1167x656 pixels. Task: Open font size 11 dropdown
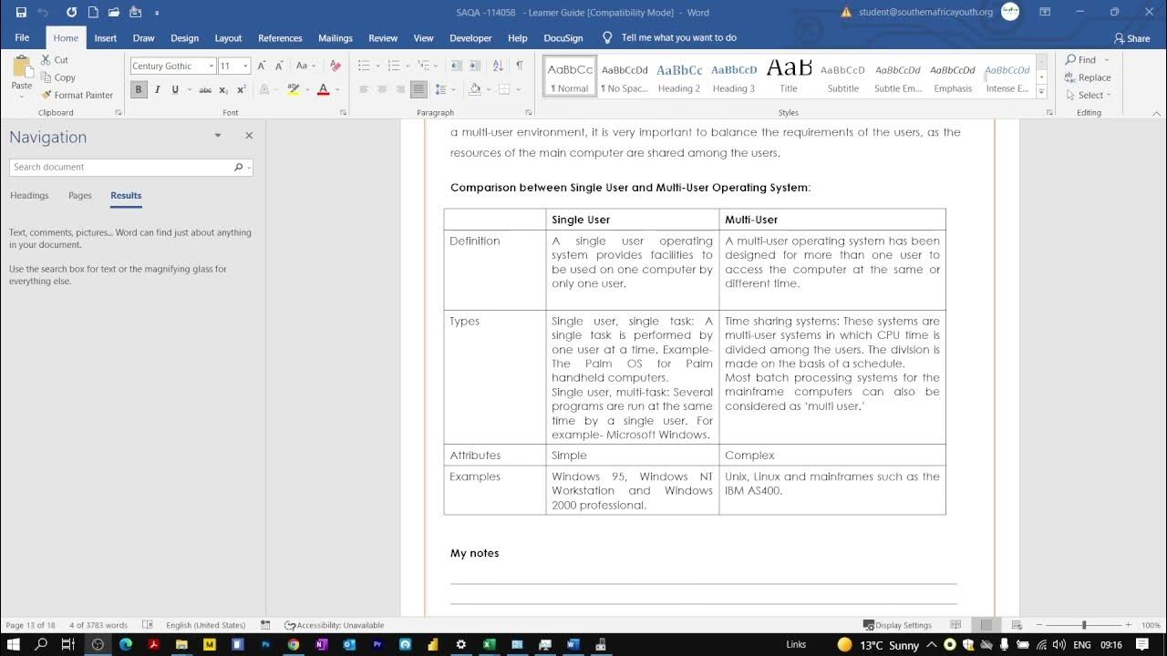tap(245, 66)
